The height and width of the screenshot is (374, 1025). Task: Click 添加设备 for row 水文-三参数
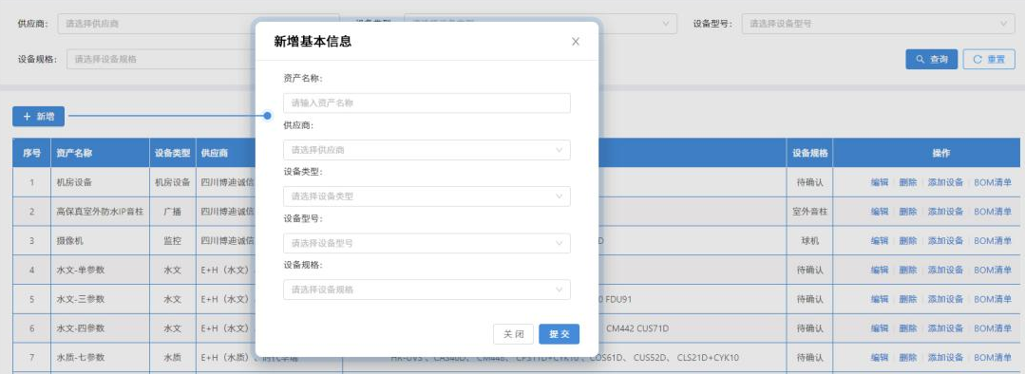tap(945, 300)
